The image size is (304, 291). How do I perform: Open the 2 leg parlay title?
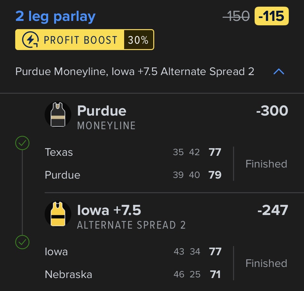tap(55, 16)
